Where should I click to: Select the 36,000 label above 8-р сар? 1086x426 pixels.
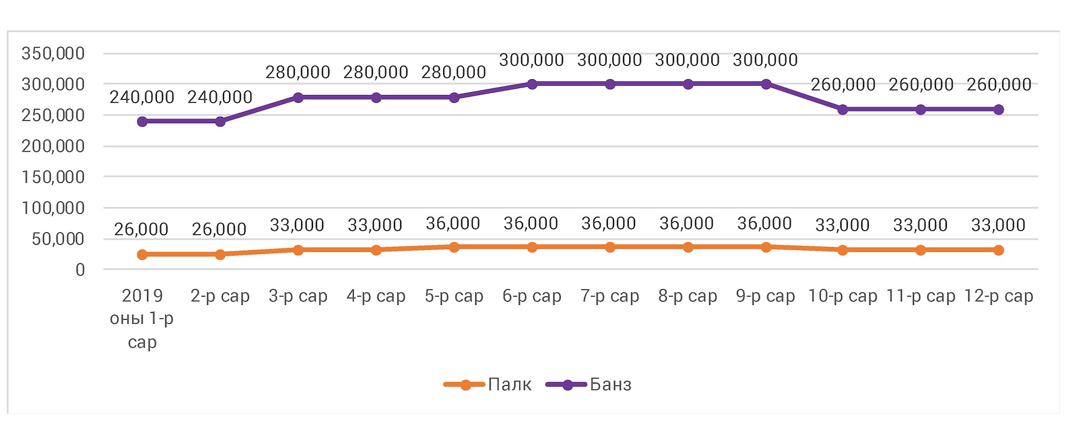pos(686,224)
